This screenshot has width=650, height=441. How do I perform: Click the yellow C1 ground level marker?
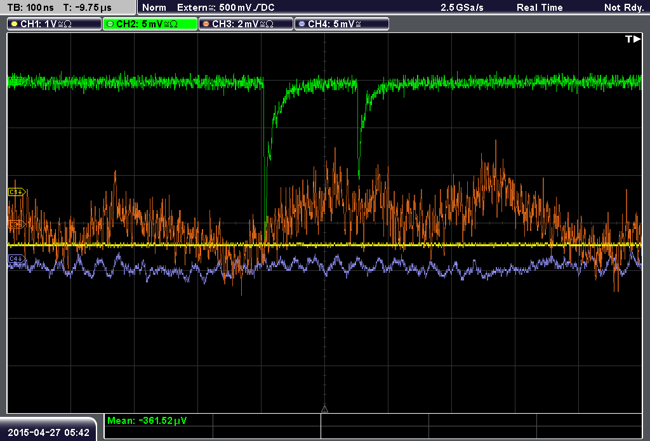pyautogui.click(x=17, y=192)
